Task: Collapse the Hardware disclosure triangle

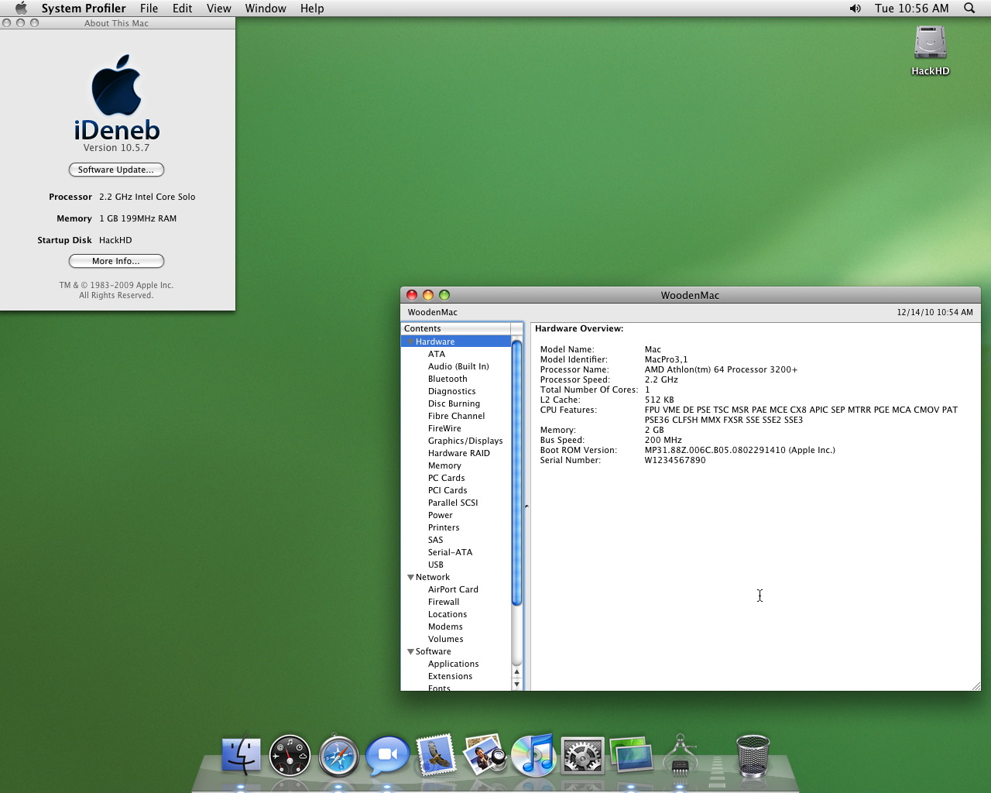Action: click(410, 342)
